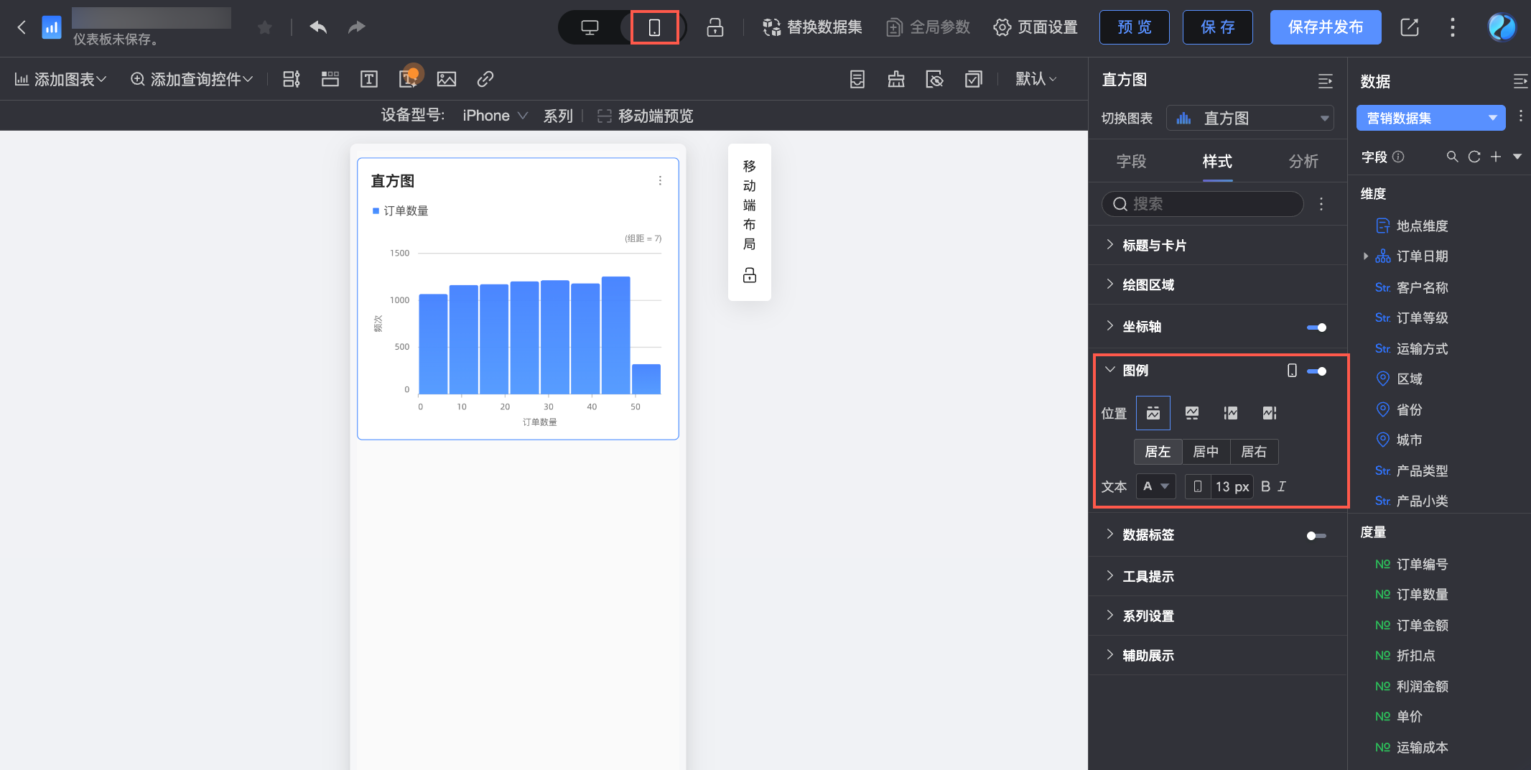Click the back arrow in header

click(22, 27)
